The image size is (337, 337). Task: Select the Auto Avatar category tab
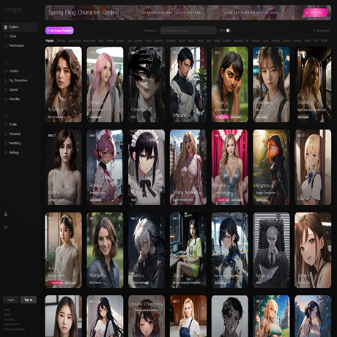[x=89, y=41]
